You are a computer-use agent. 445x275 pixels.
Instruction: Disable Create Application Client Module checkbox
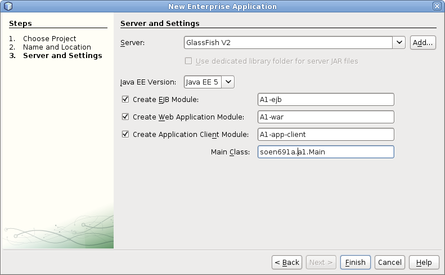(125, 135)
